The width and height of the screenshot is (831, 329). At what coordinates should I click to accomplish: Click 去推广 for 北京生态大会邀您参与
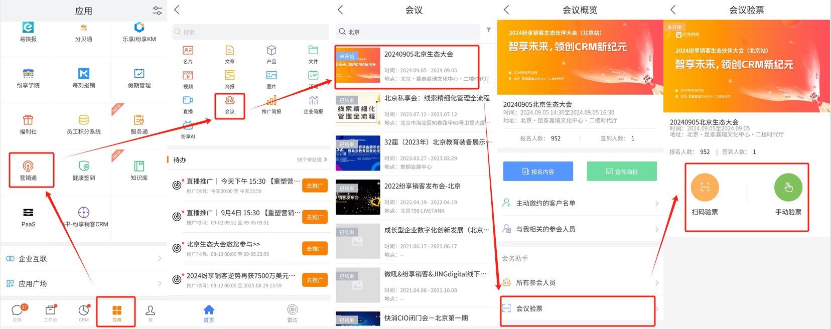click(x=315, y=249)
